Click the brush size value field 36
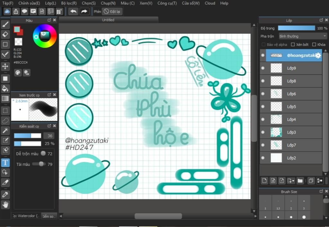Image resolution: width=329 pixels, height=227 pixels. [49, 136]
